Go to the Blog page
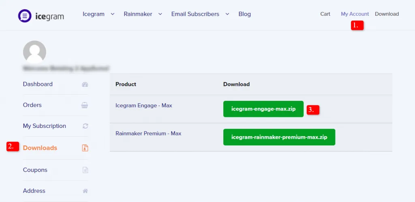This screenshot has width=415, height=202. click(244, 14)
